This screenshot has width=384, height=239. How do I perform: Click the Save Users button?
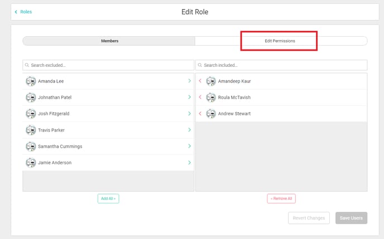[351, 218]
